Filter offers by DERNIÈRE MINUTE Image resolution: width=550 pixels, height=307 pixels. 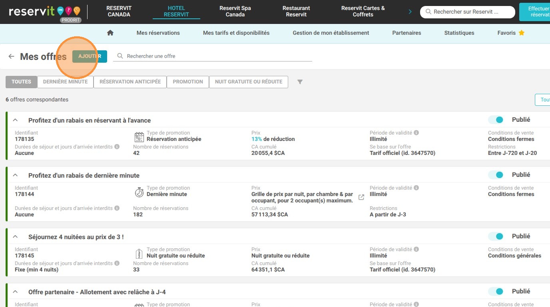click(65, 82)
